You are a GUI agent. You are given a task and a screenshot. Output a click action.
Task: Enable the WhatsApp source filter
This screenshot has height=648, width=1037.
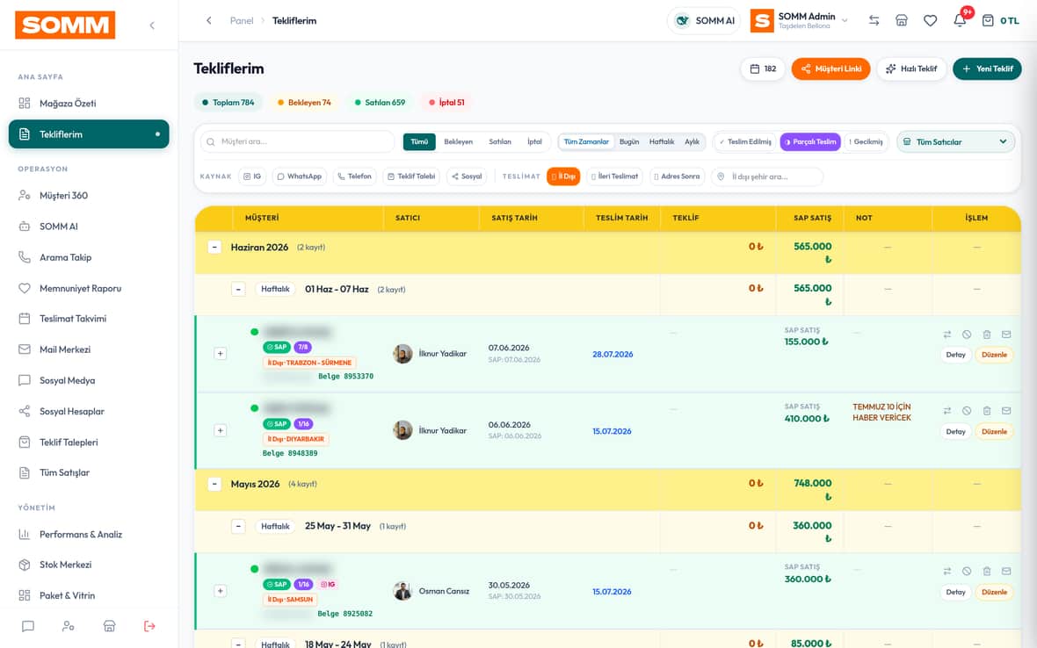pyautogui.click(x=300, y=176)
